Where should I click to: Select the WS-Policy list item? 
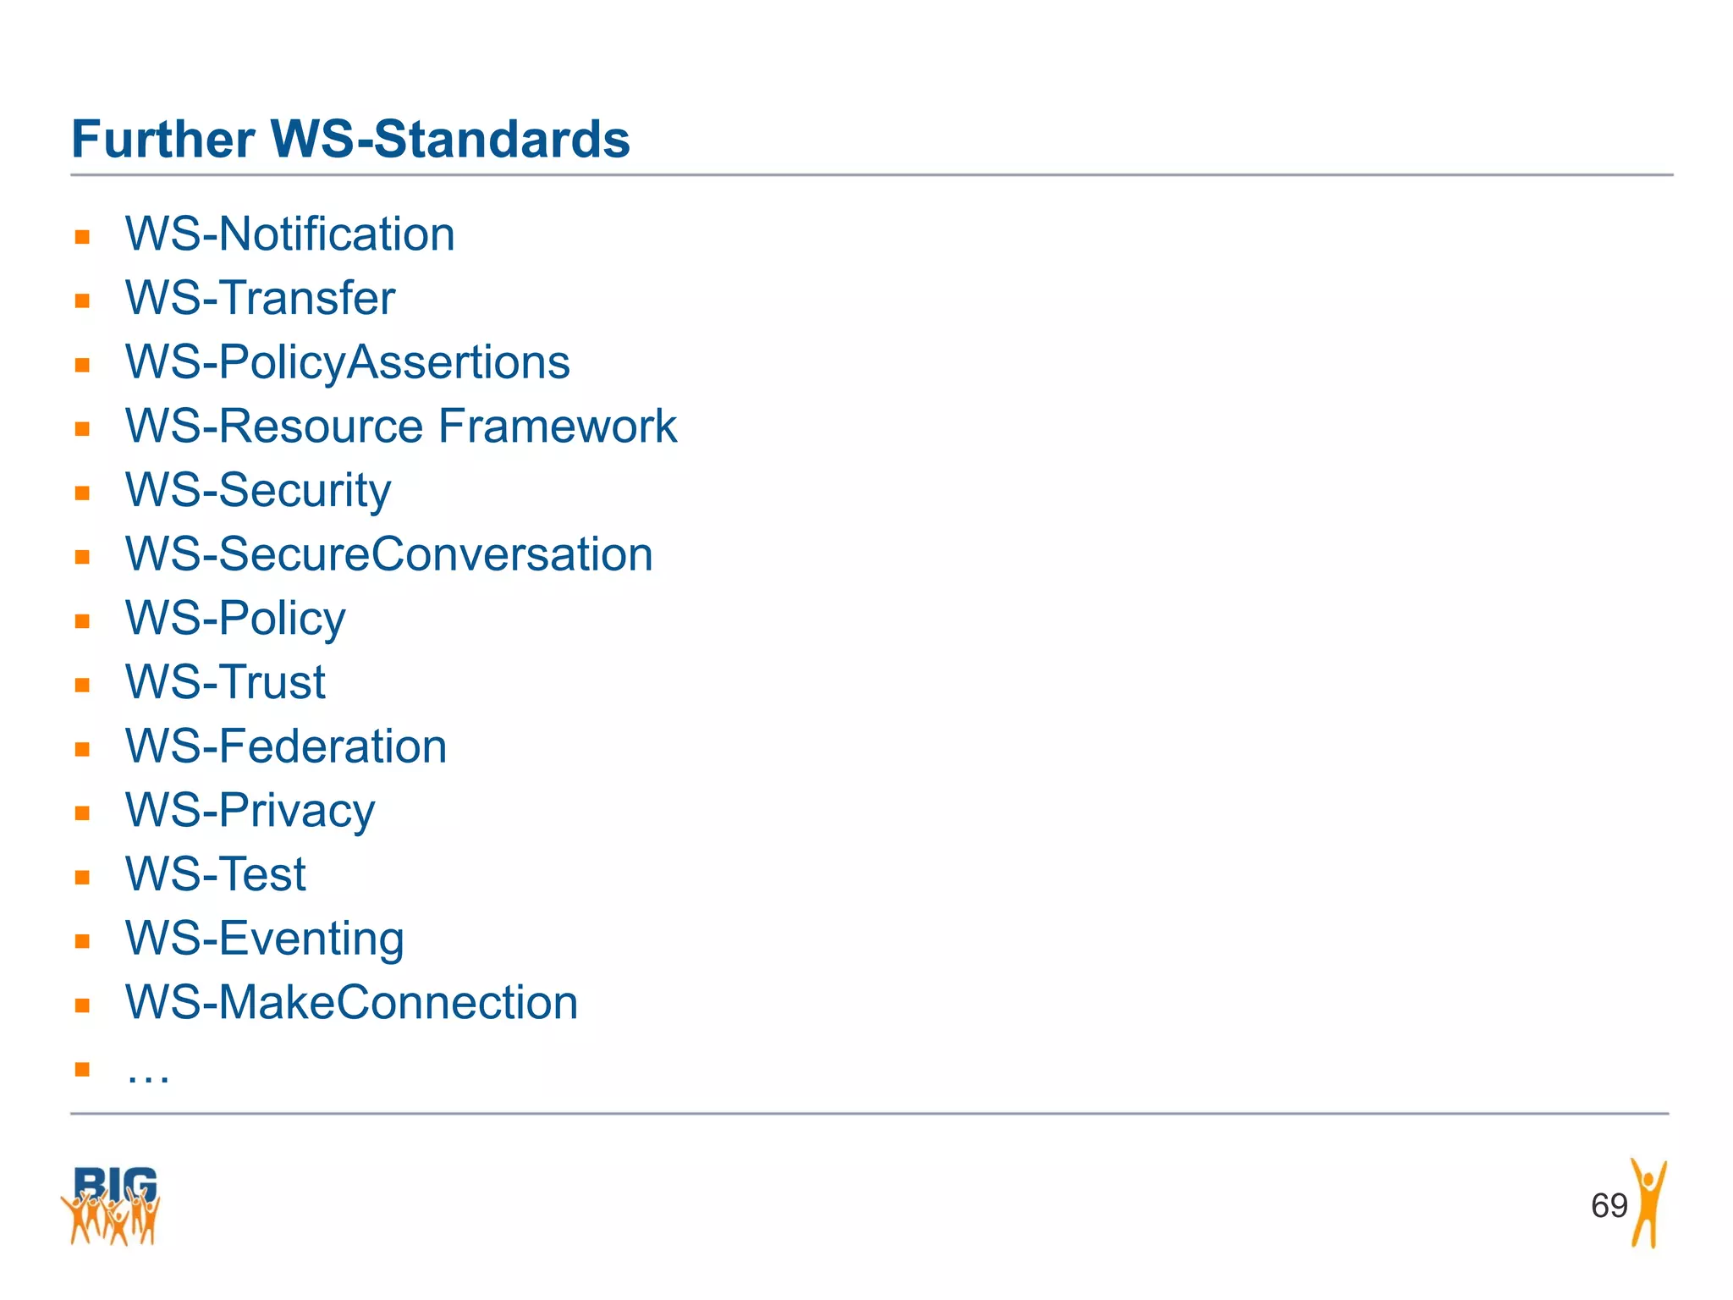click(x=235, y=619)
